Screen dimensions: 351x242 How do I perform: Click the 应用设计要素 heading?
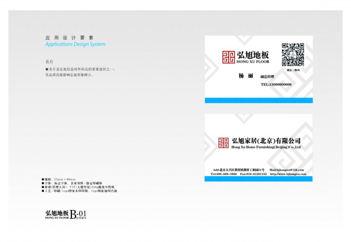(x=69, y=38)
